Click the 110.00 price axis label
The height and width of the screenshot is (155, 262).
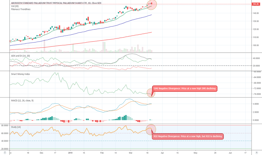256,37
